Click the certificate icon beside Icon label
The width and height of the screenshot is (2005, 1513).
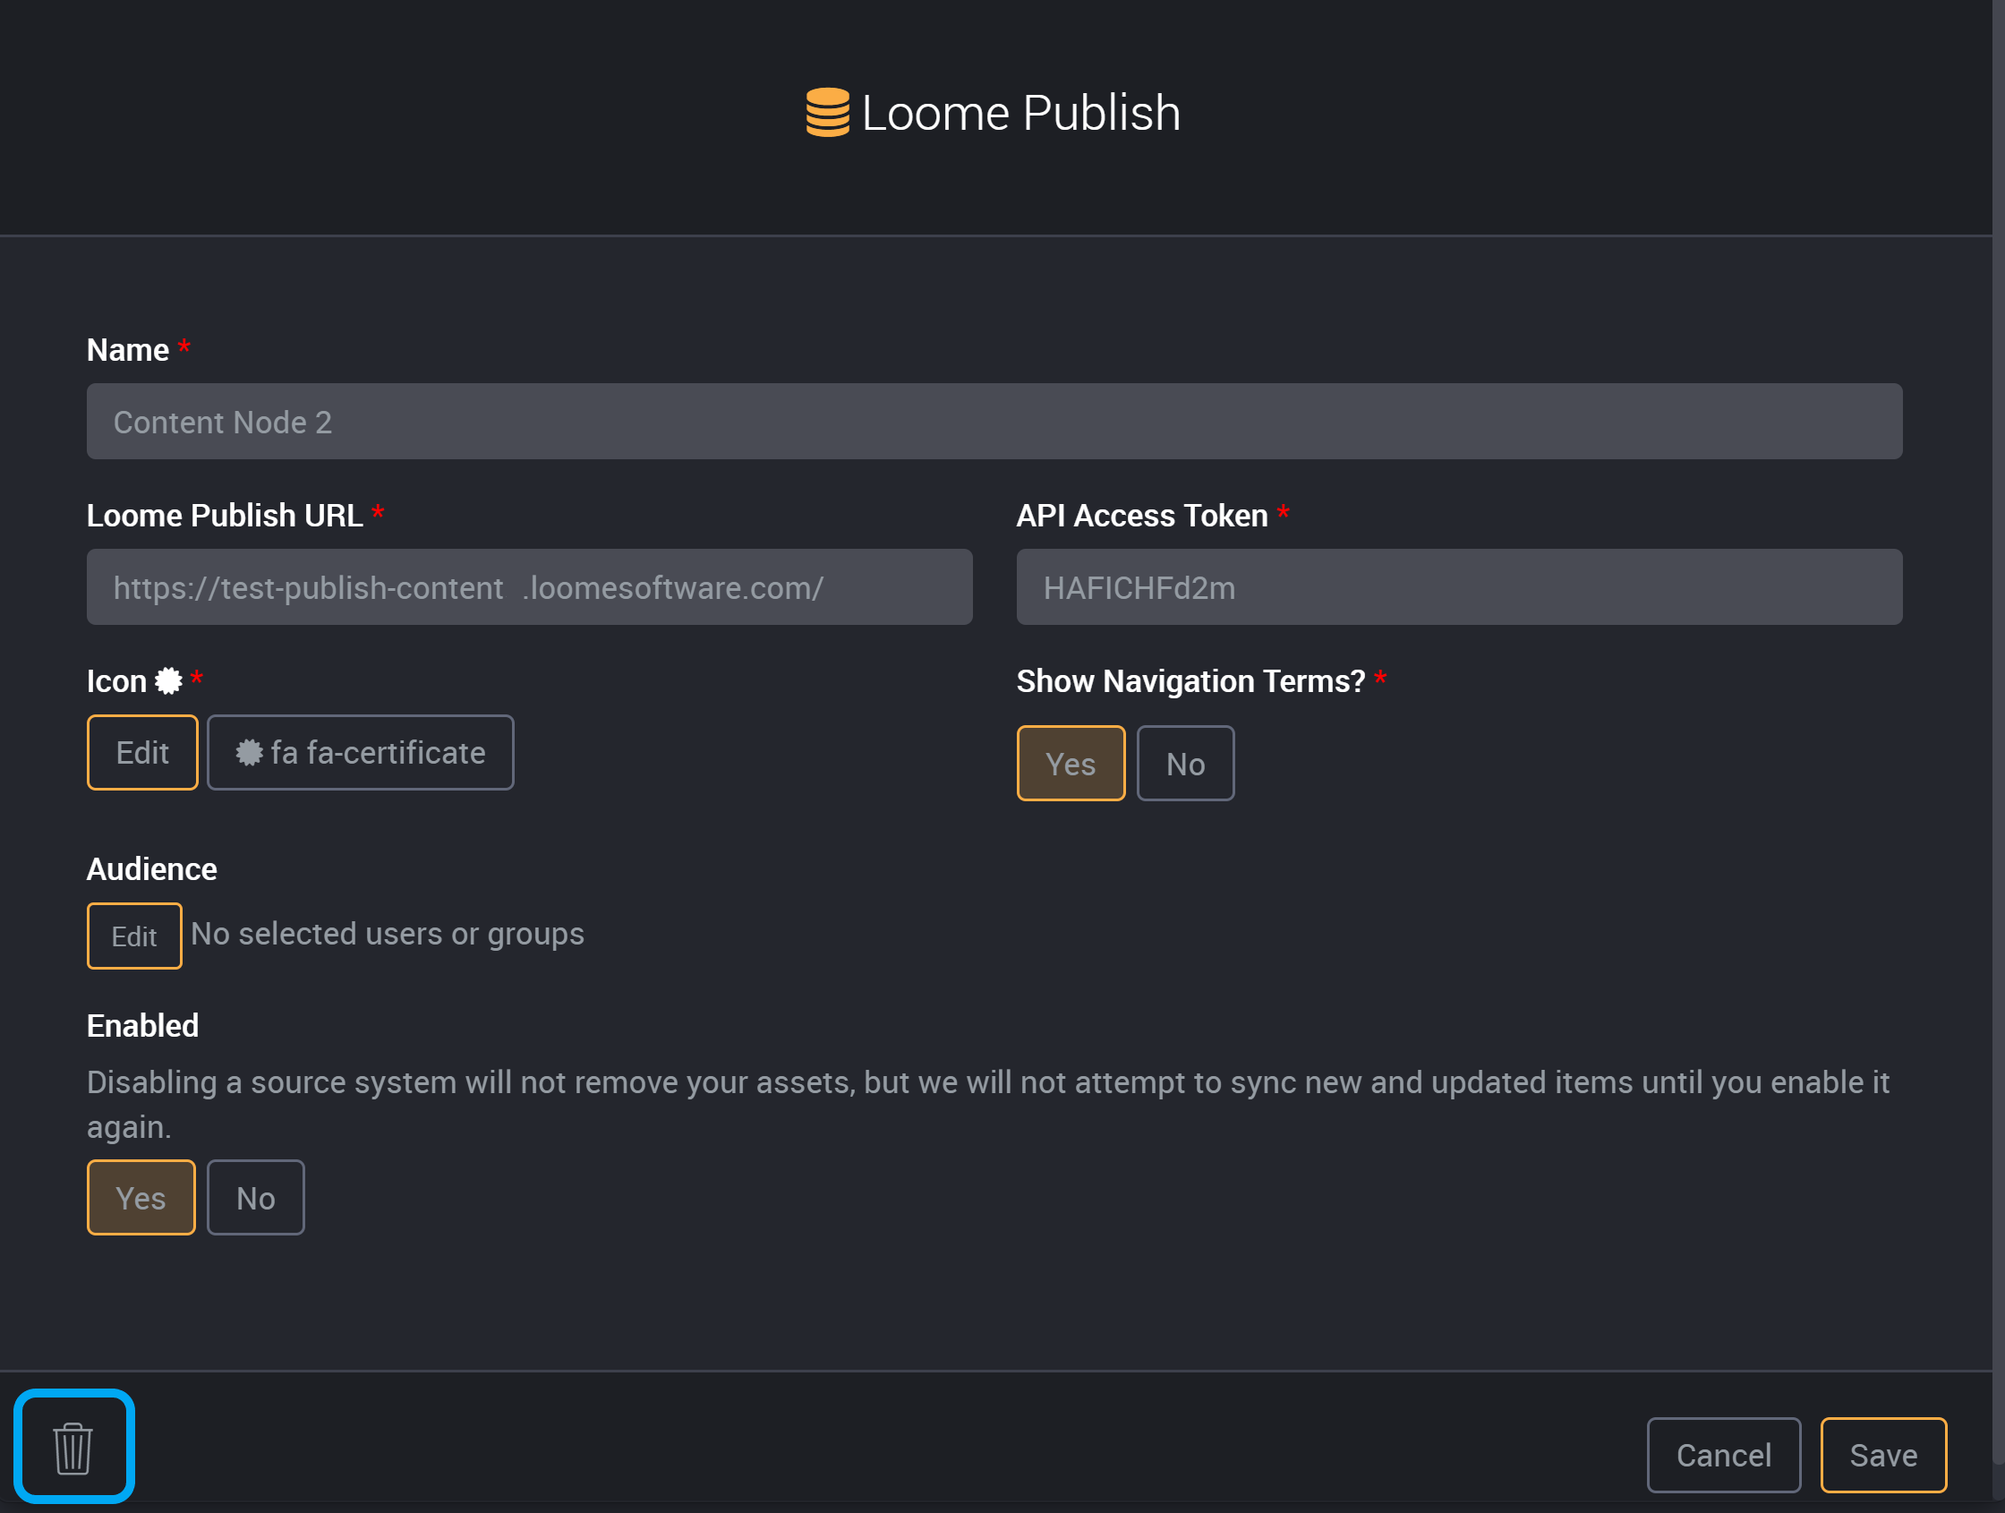click(168, 680)
